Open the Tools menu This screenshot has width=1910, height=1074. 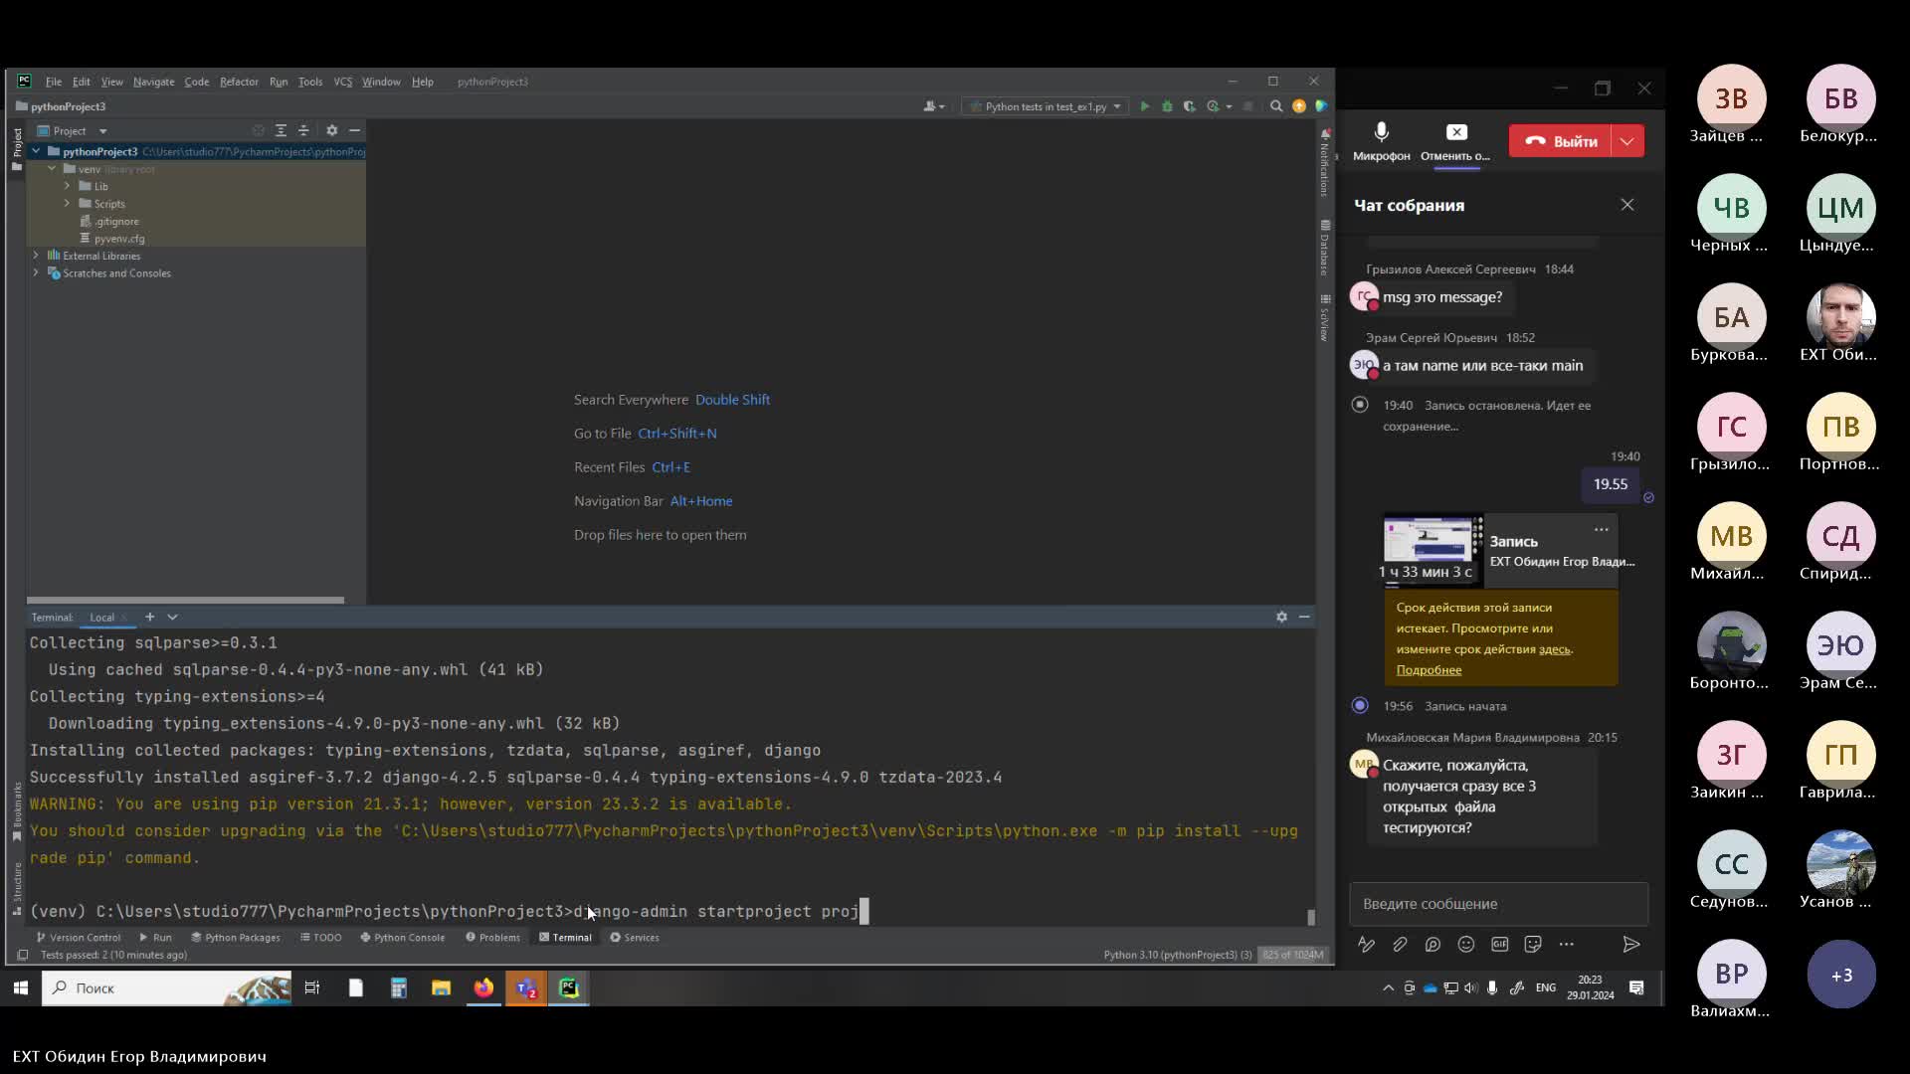coord(310,82)
